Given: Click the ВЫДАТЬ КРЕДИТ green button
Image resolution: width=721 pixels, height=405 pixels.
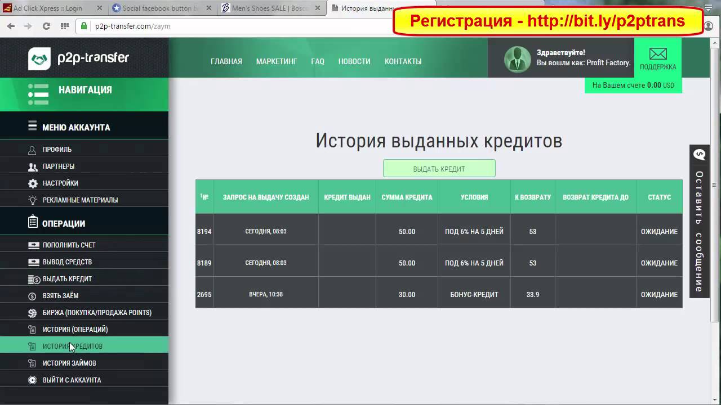Looking at the screenshot, I should tap(439, 168).
